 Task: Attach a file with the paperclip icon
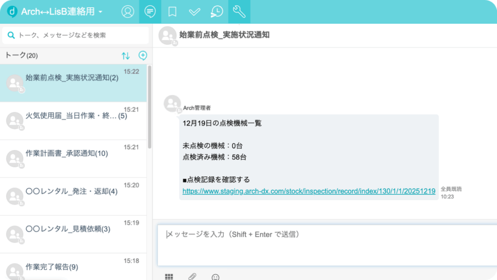click(192, 277)
